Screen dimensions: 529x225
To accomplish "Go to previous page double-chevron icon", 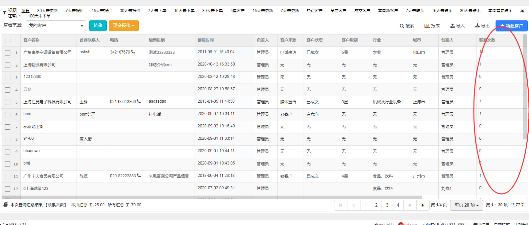I will coord(354,205).
